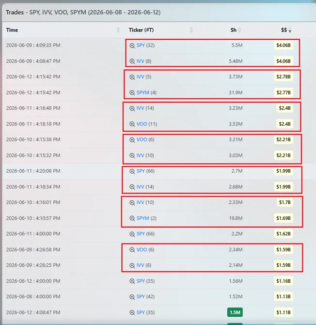Viewport: 316px width, 325px height.
Task: Click the $1.16B value badge
Action: [x=284, y=281]
